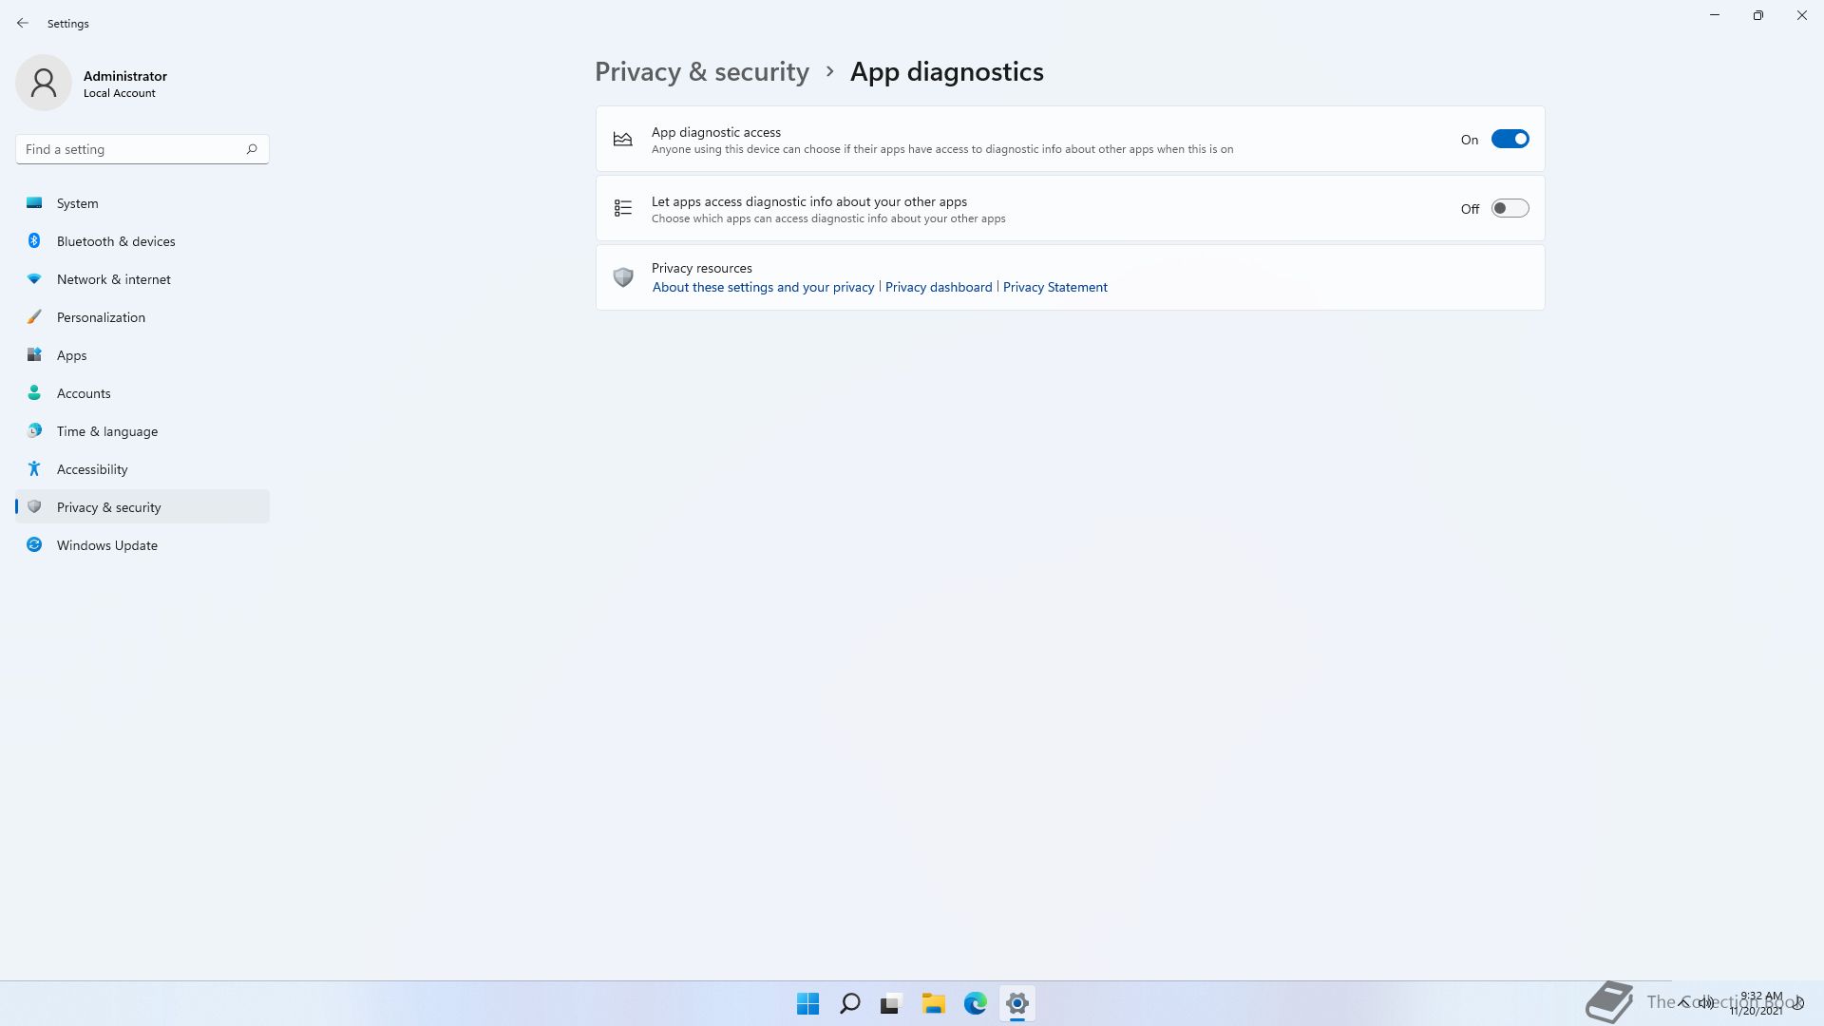
Task: Launch File Explorer from the taskbar
Action: (933, 1003)
